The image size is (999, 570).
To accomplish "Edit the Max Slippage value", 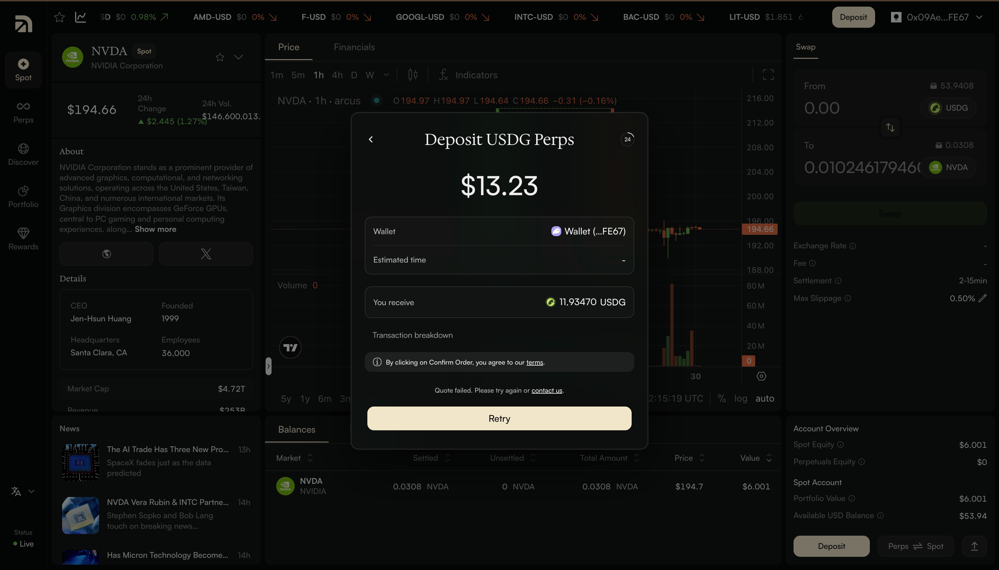I will 982,298.
